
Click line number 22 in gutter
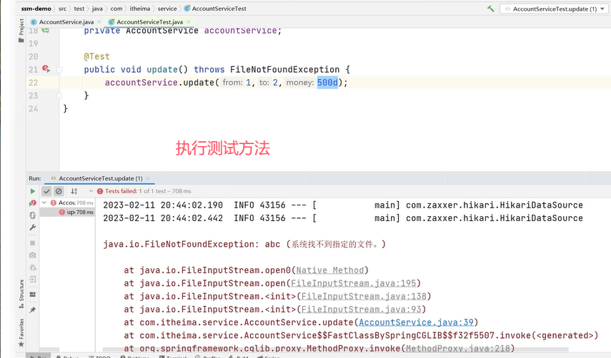(x=34, y=83)
